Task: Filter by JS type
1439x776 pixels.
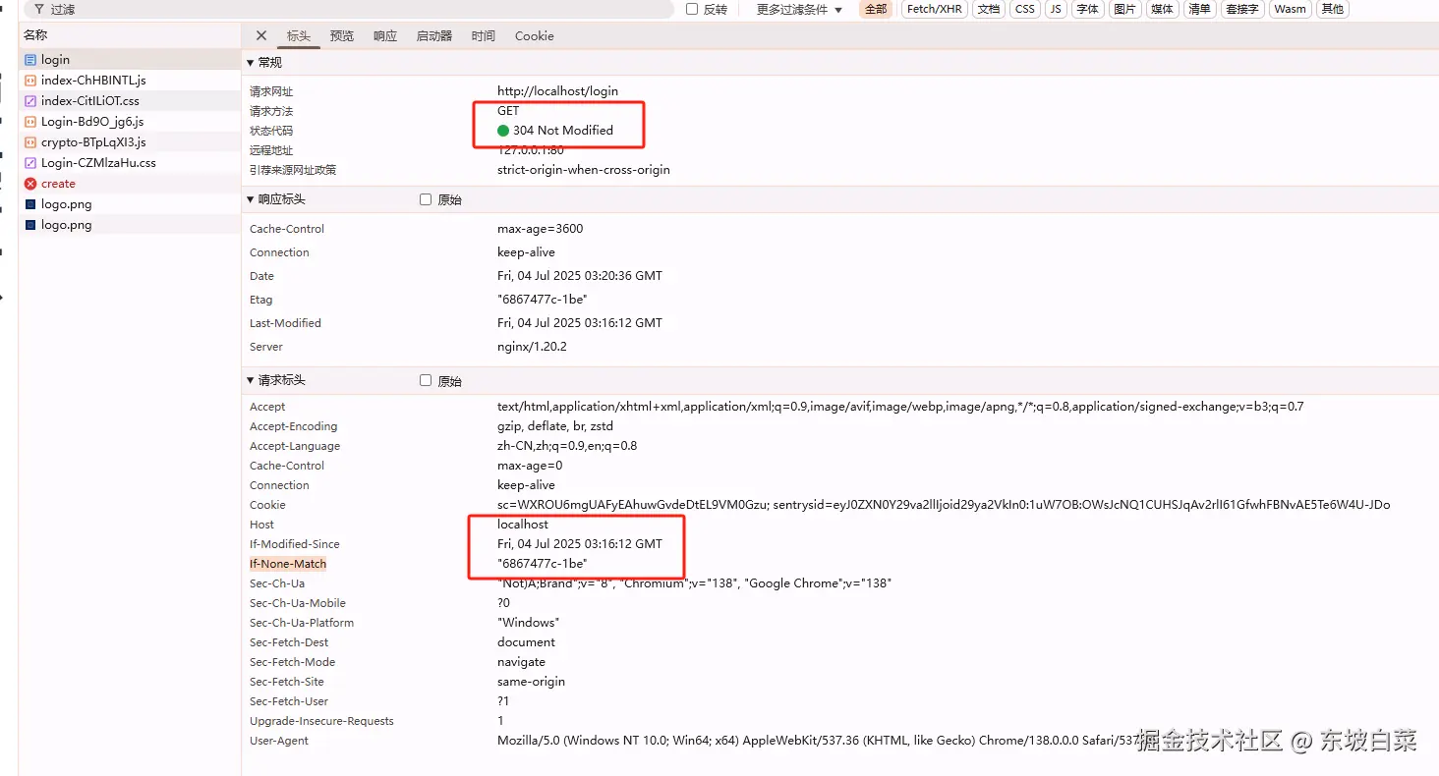Action: [1056, 9]
